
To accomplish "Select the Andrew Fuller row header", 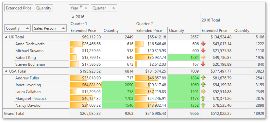I will [42, 78].
